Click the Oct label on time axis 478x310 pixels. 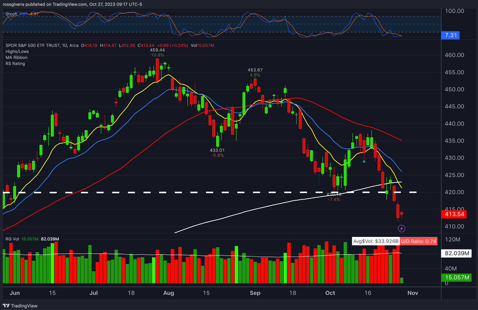pyautogui.click(x=330, y=293)
